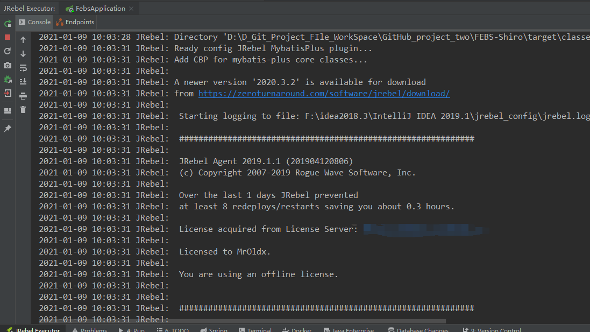Screen dimensions: 590x332
Task: Jump down with the down arrow icon
Action: coord(23,54)
